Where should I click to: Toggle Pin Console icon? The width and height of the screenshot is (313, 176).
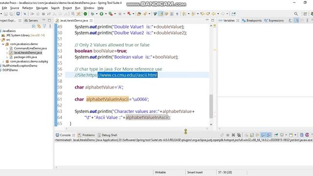pos(276,135)
